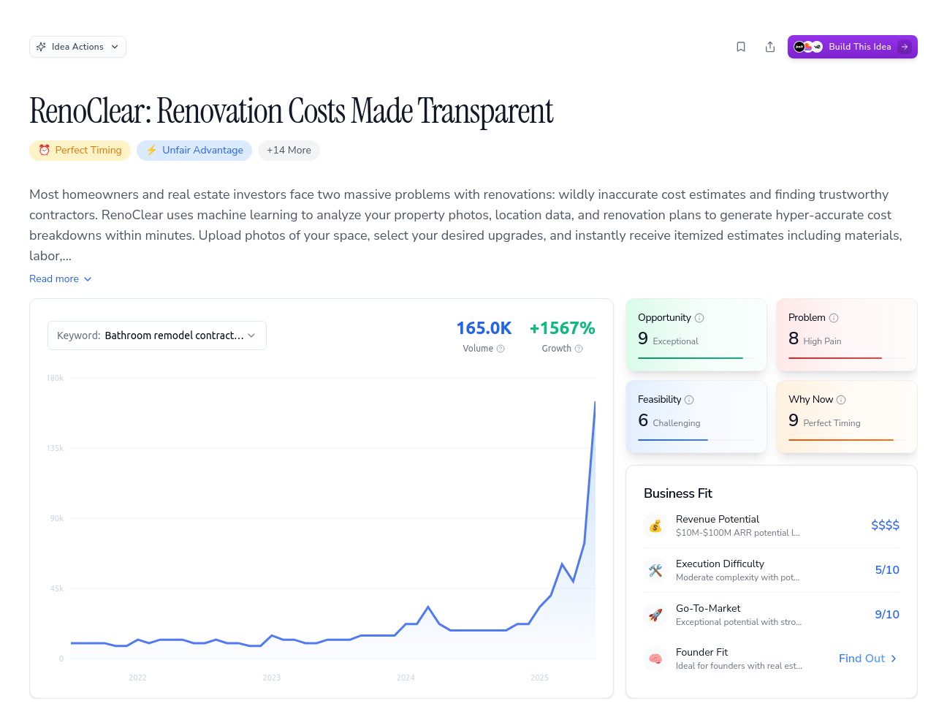Click the Volume info icon

pyautogui.click(x=501, y=349)
